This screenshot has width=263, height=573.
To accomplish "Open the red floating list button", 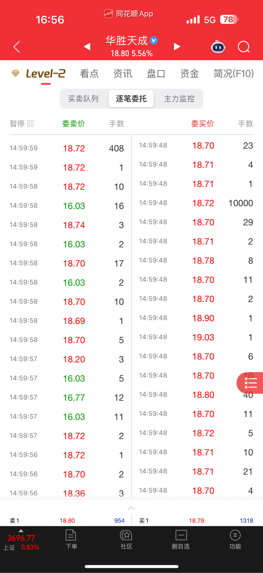I will click(250, 383).
